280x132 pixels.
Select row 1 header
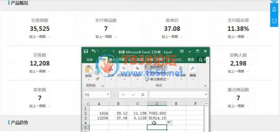(86, 109)
